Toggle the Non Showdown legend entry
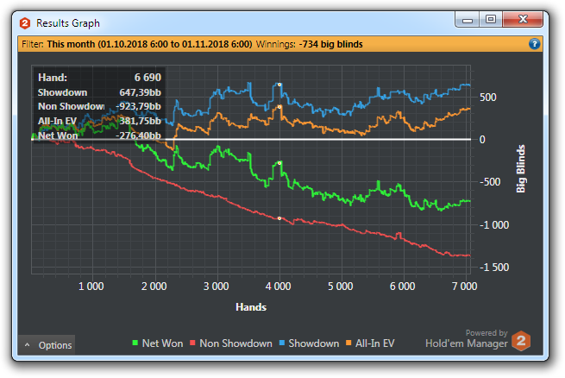Screen dimensions: 565x378 coord(231,343)
